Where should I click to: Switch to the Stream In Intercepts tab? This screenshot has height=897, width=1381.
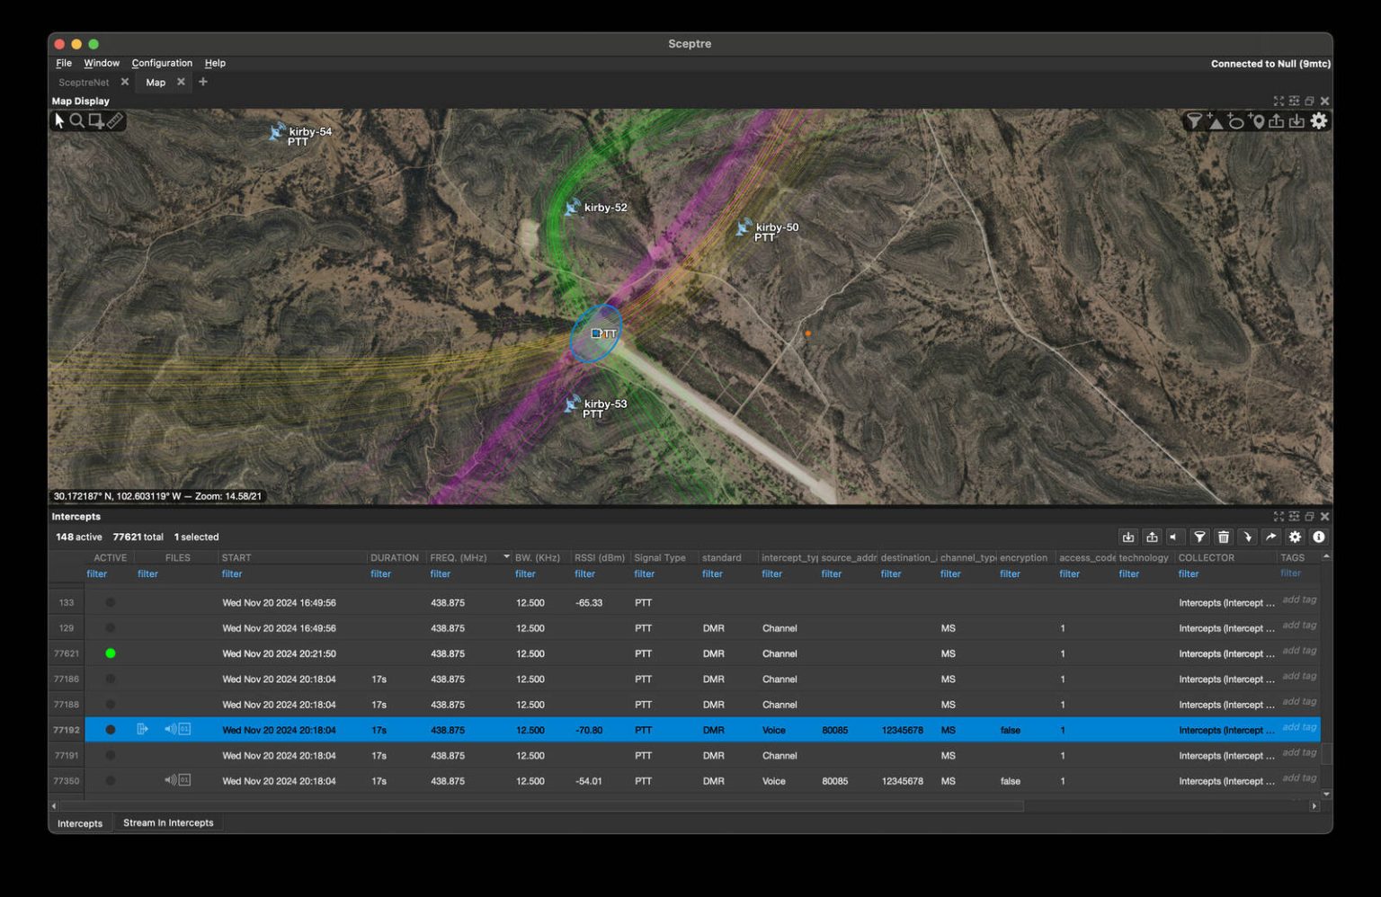coord(168,822)
